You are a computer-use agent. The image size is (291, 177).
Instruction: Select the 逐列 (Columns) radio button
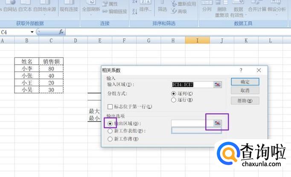[174, 94]
